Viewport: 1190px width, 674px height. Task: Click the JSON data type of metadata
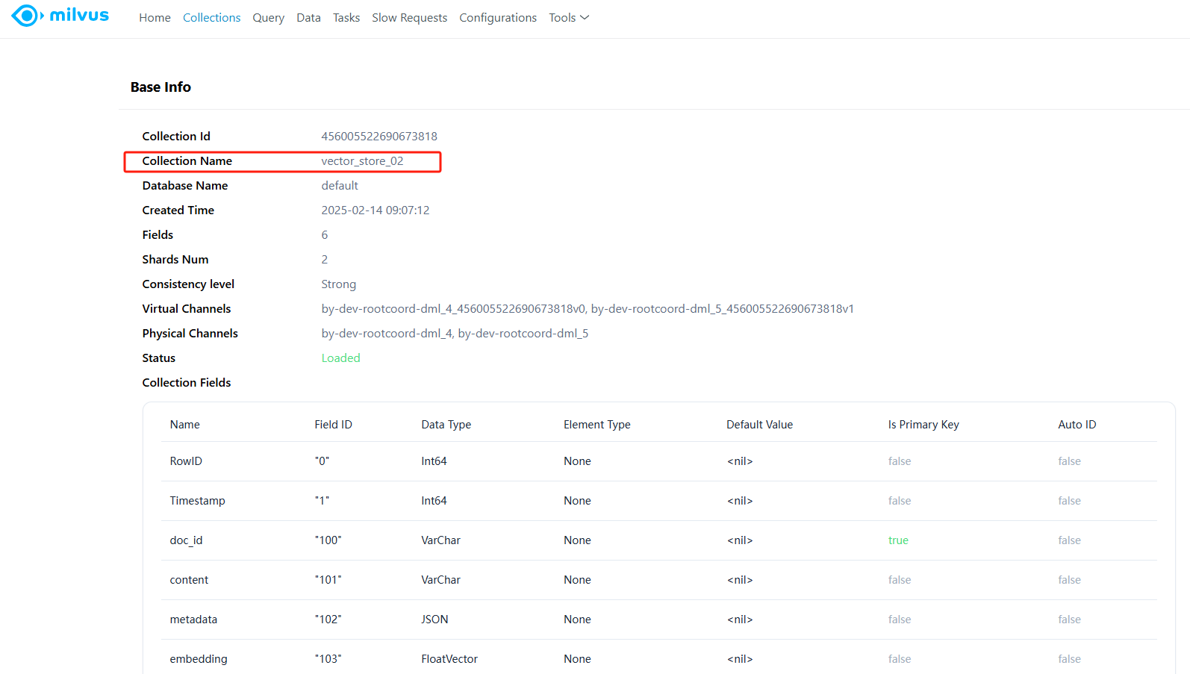point(434,620)
